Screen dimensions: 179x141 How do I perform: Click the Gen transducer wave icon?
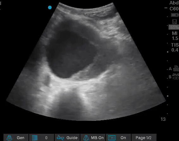(9, 138)
